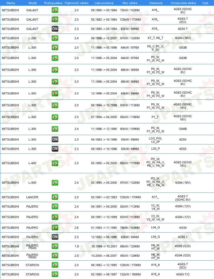The width and height of the screenshot is (214, 279).
Task: Click the petrol fuel icon in the Lancer row
Action: [x=55, y=197]
